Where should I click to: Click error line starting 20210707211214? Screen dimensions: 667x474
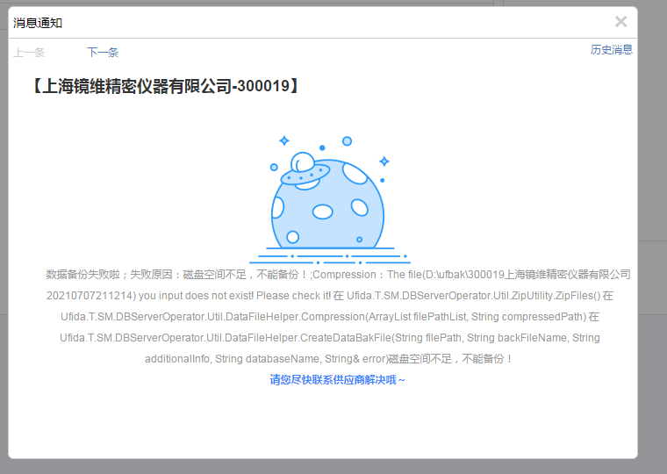[330, 296]
